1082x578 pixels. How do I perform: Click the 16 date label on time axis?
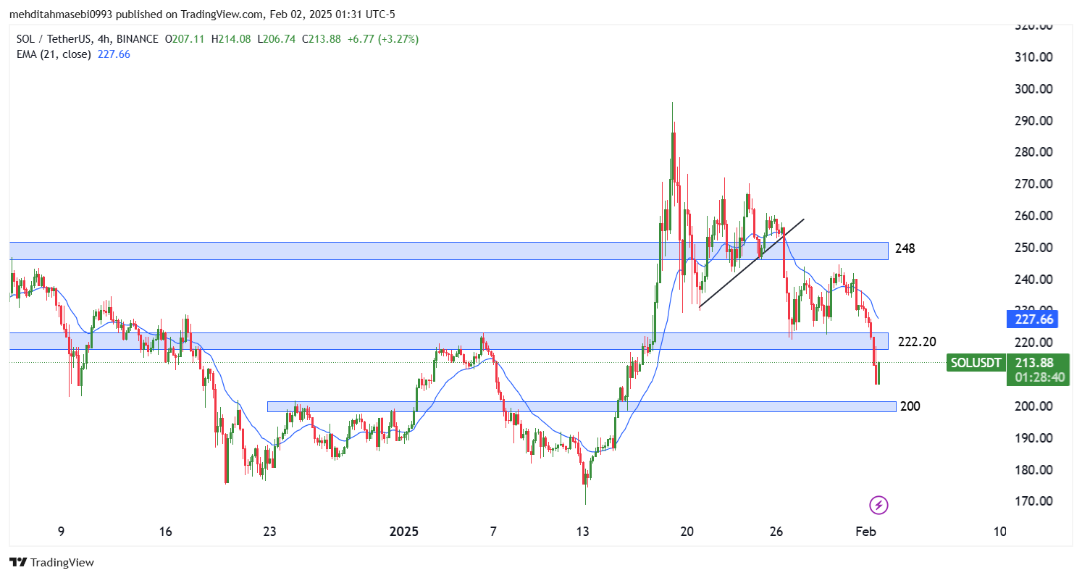(x=165, y=532)
